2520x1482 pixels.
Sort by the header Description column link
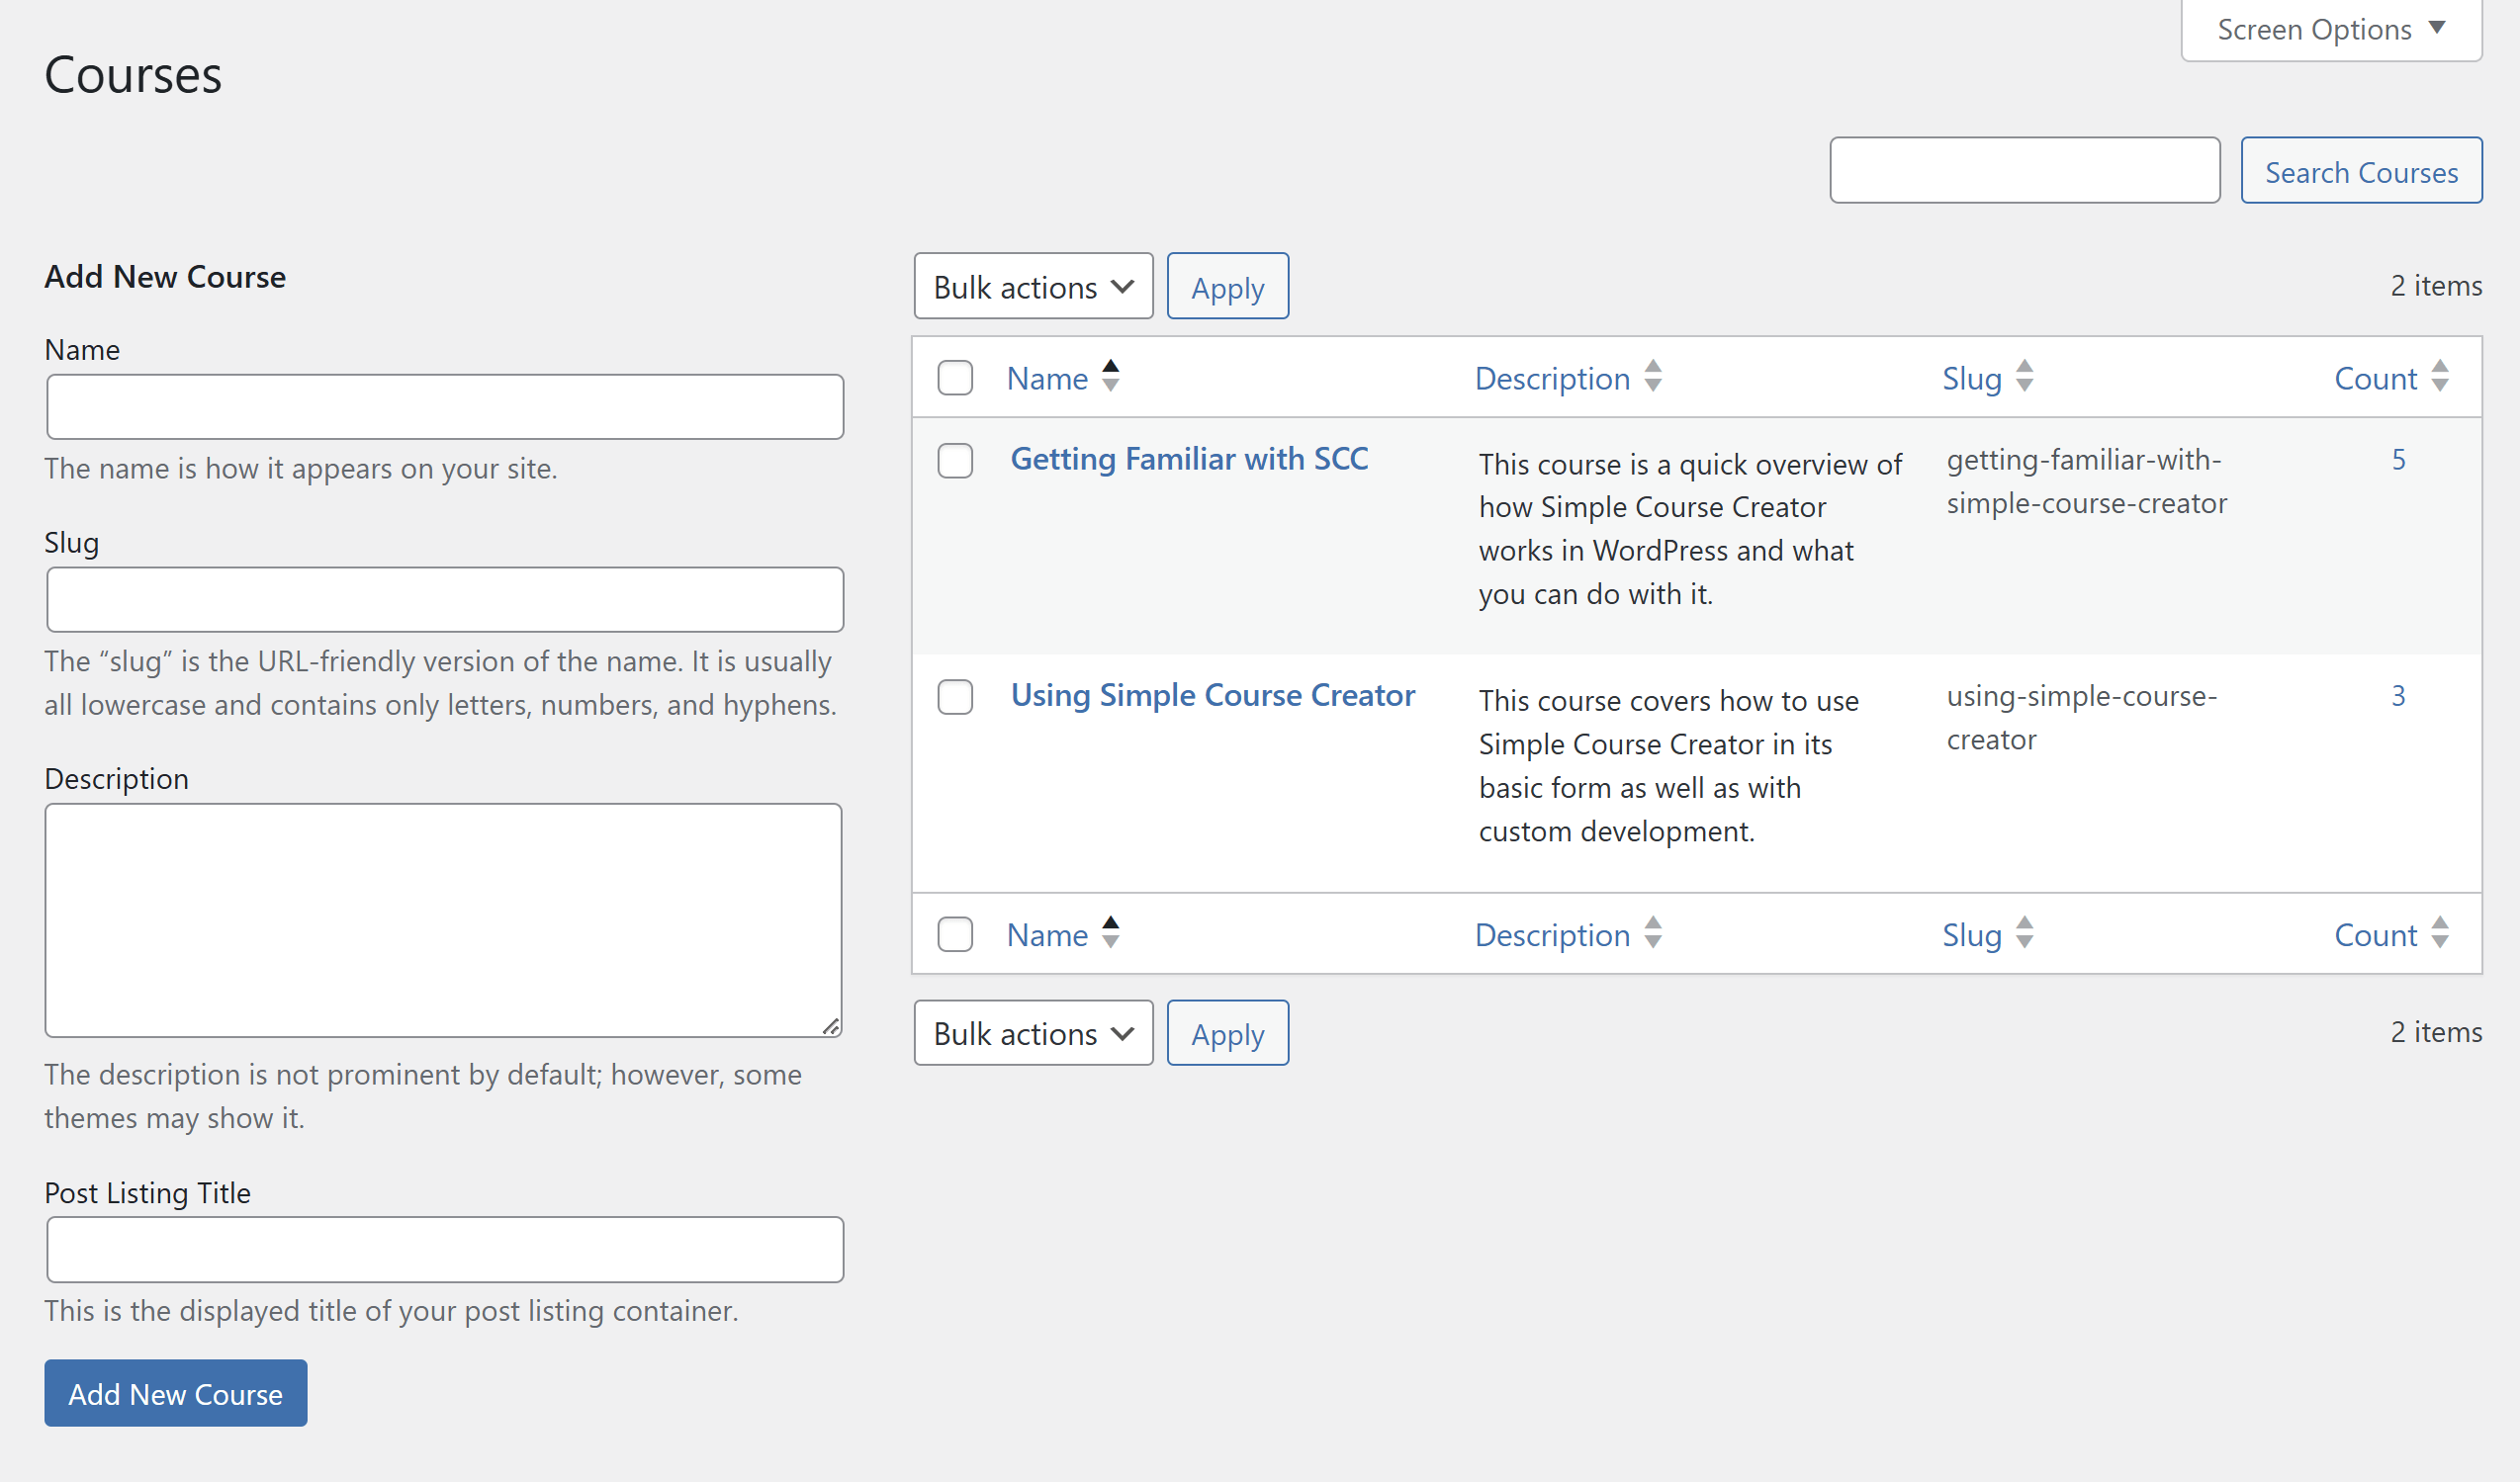[x=1552, y=378]
